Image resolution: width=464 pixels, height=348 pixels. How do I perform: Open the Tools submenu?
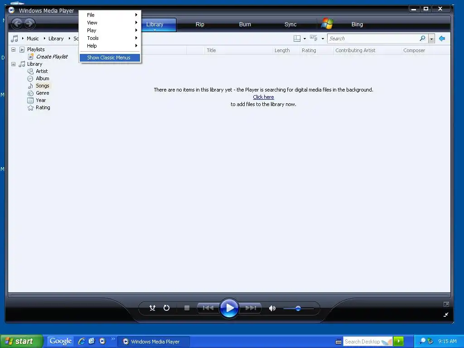(x=110, y=38)
